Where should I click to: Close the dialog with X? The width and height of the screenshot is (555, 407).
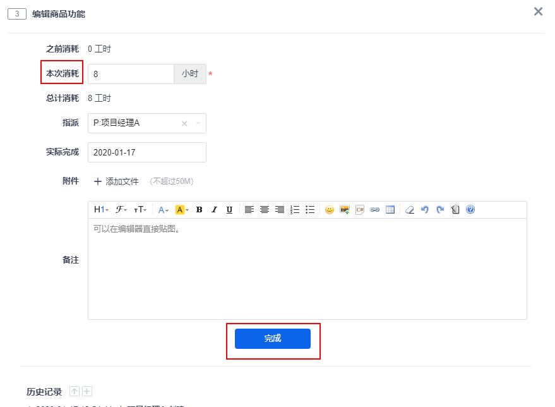pyautogui.click(x=538, y=11)
